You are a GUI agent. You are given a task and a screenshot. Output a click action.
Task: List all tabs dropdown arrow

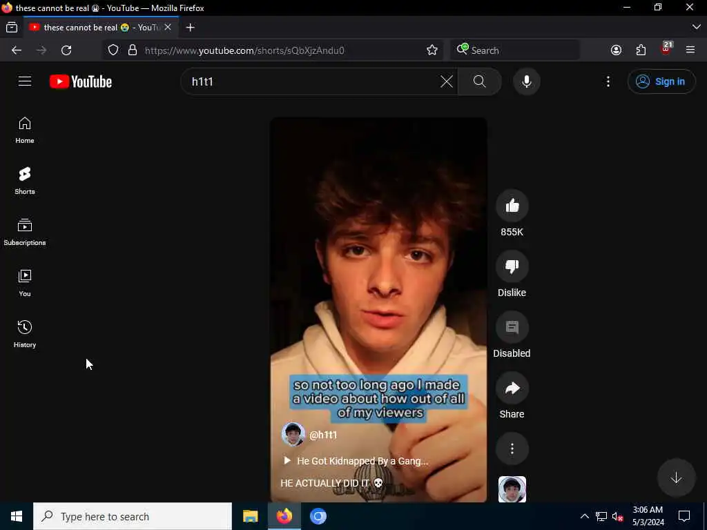696,27
